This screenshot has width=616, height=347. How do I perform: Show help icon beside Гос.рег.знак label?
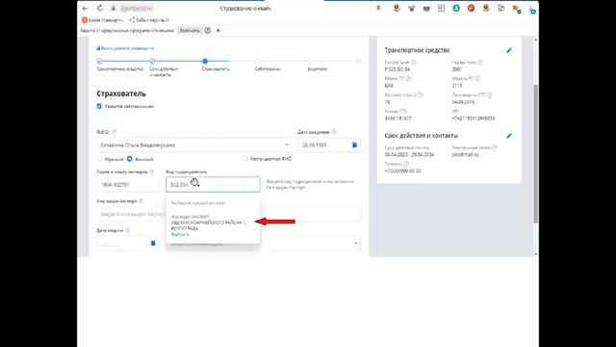pos(414,62)
